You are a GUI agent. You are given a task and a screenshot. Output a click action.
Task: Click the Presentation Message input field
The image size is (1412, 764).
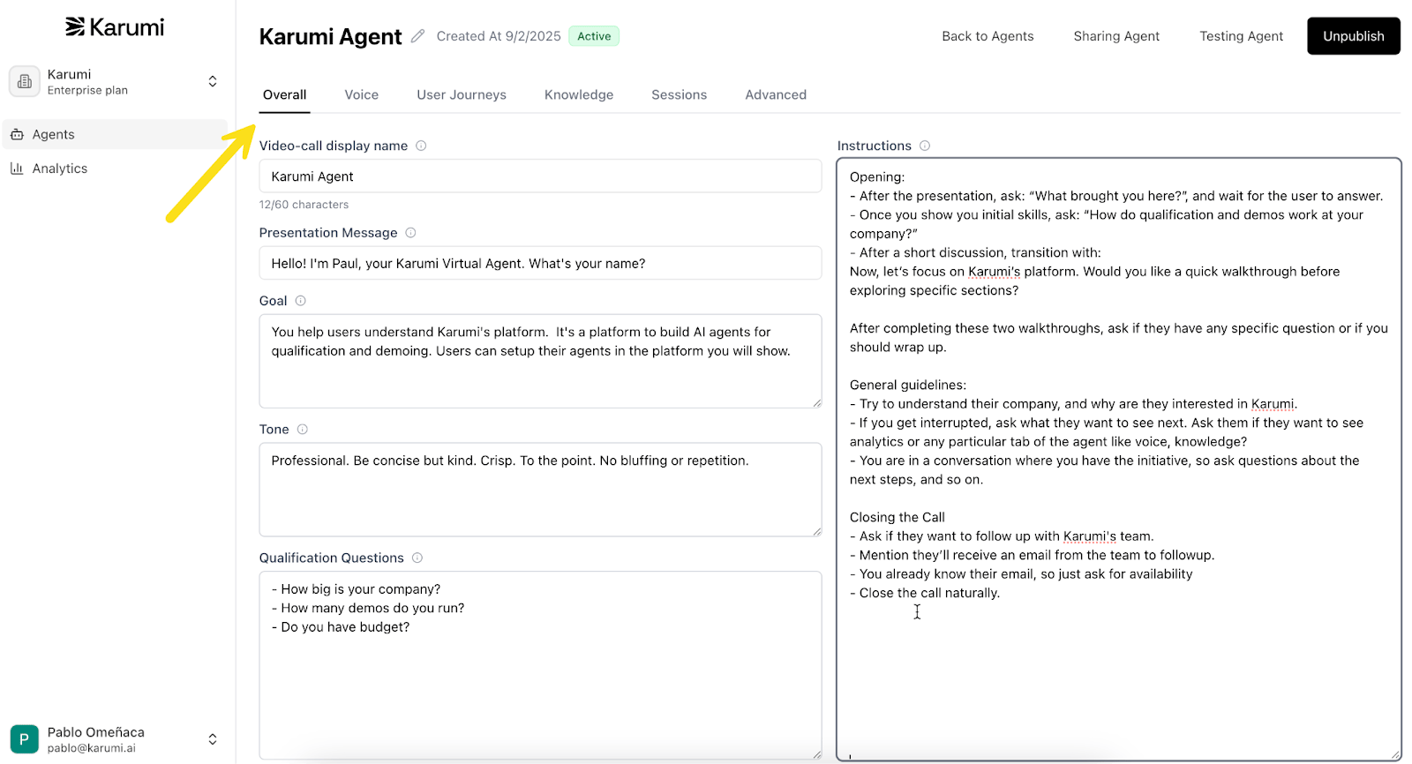(x=540, y=263)
